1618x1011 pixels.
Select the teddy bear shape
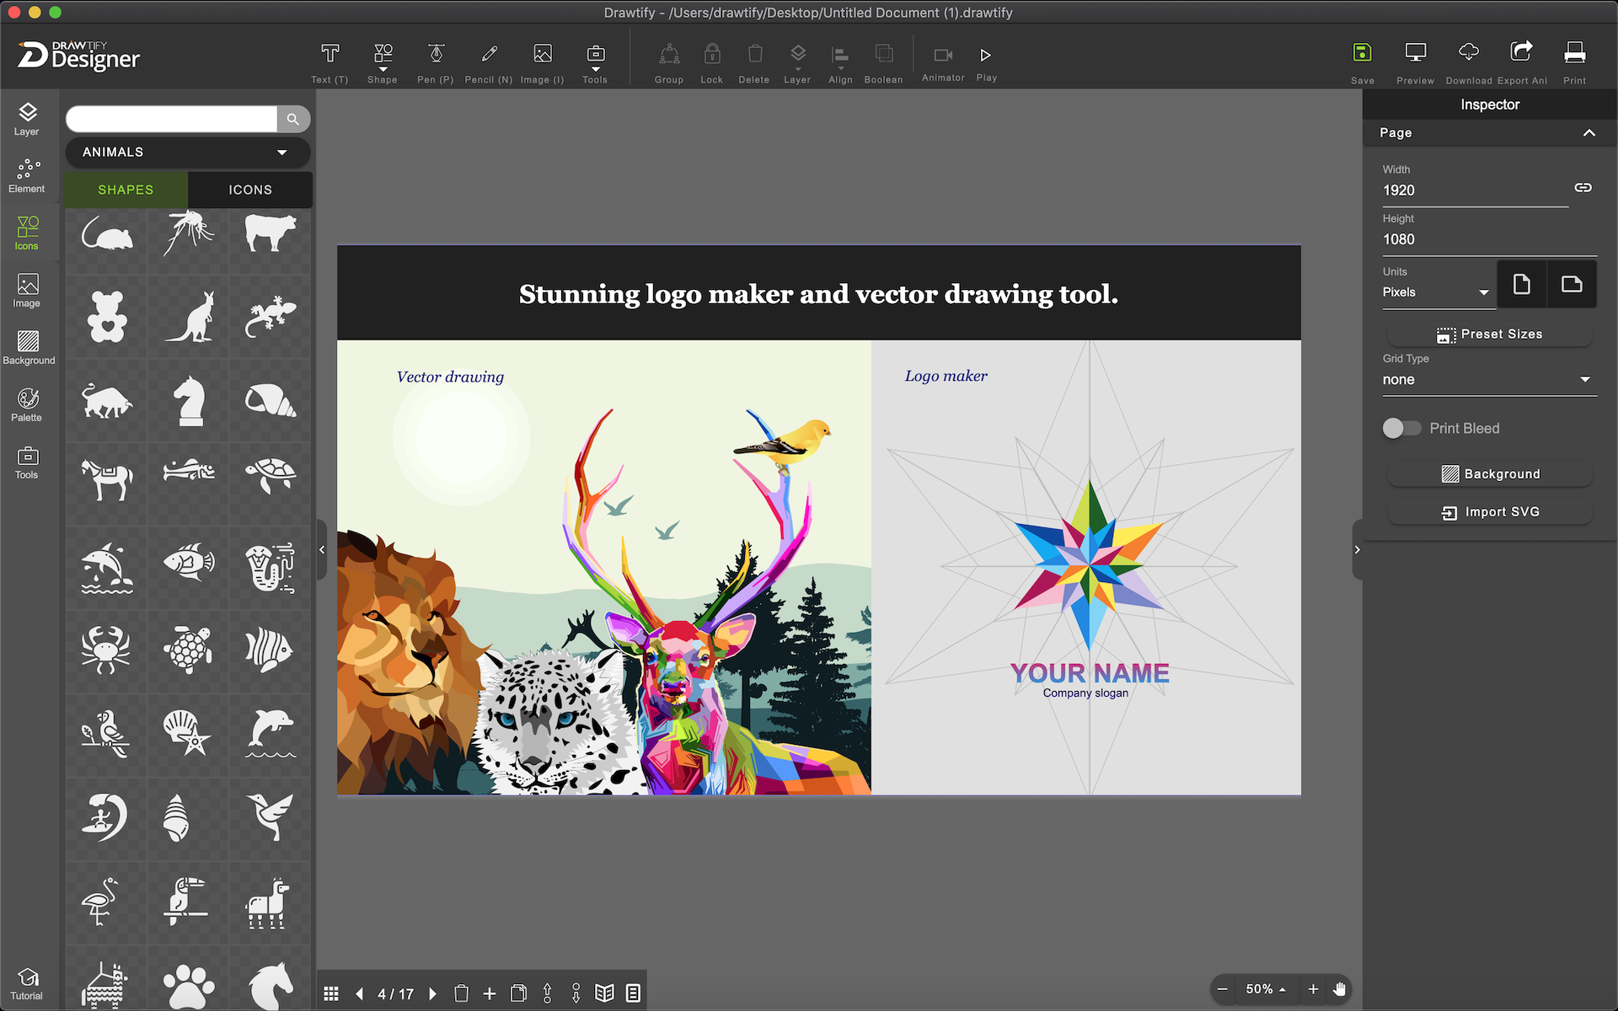pos(107,317)
